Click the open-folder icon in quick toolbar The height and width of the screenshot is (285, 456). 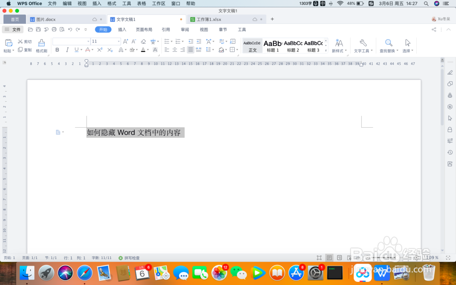click(x=30, y=29)
